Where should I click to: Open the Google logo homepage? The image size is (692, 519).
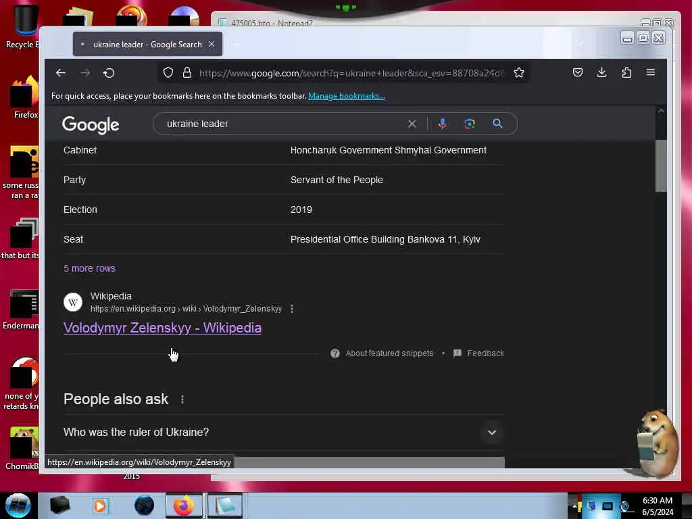point(91,125)
